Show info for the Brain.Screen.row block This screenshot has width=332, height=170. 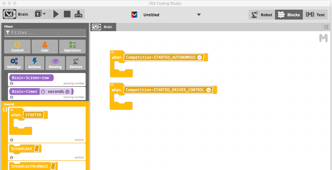point(12,83)
